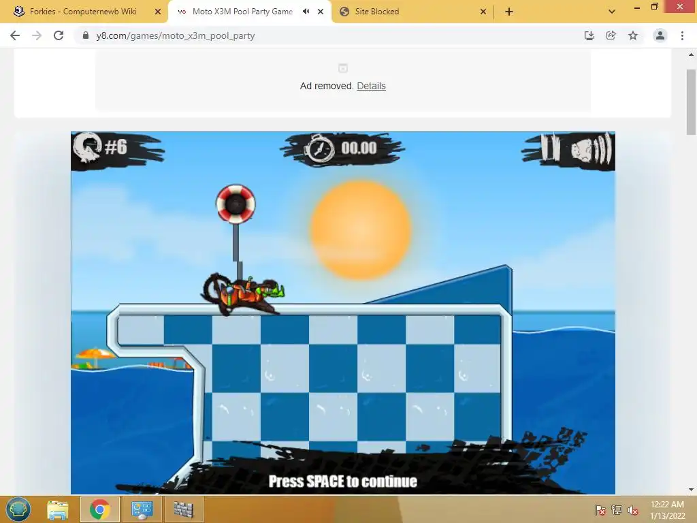The image size is (697, 523).
Task: Restart level using the #6 retry icon
Action: [88, 148]
